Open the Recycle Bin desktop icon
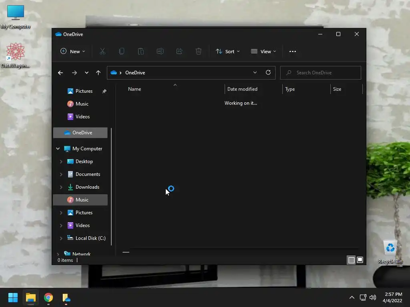Screen dimensions: 410x307 [x=390, y=252]
